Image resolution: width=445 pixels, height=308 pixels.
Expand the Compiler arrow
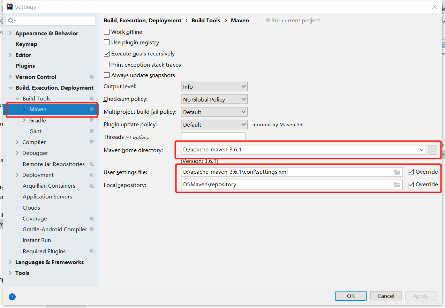point(17,142)
